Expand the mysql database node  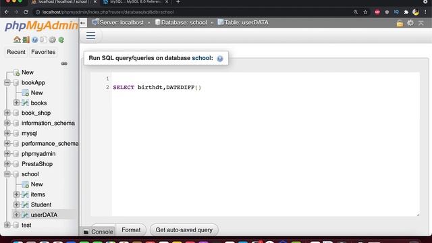(x=7, y=133)
